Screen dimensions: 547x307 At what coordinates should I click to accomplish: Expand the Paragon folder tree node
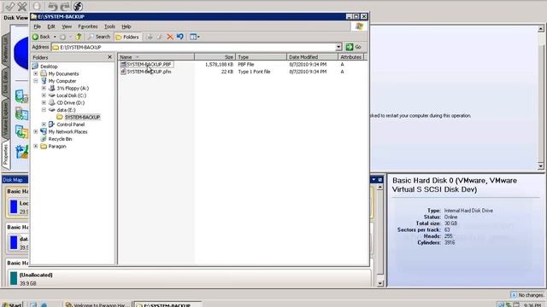[36, 146]
